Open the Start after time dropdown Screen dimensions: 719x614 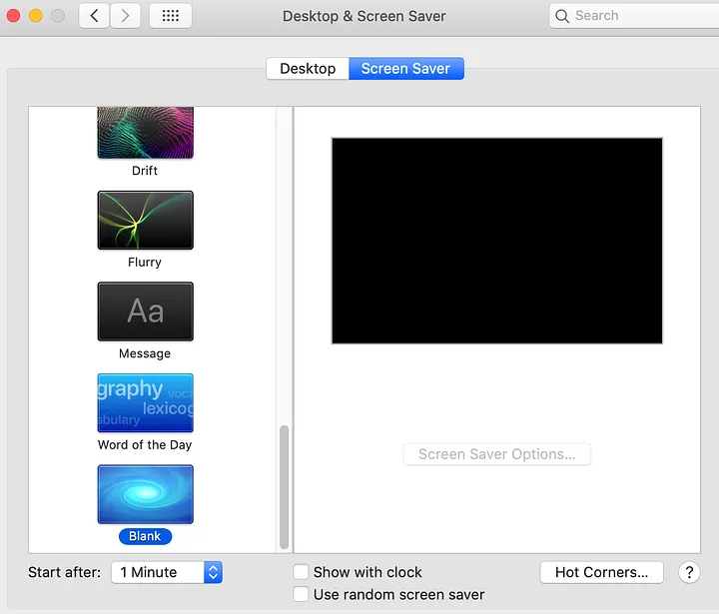[166, 572]
